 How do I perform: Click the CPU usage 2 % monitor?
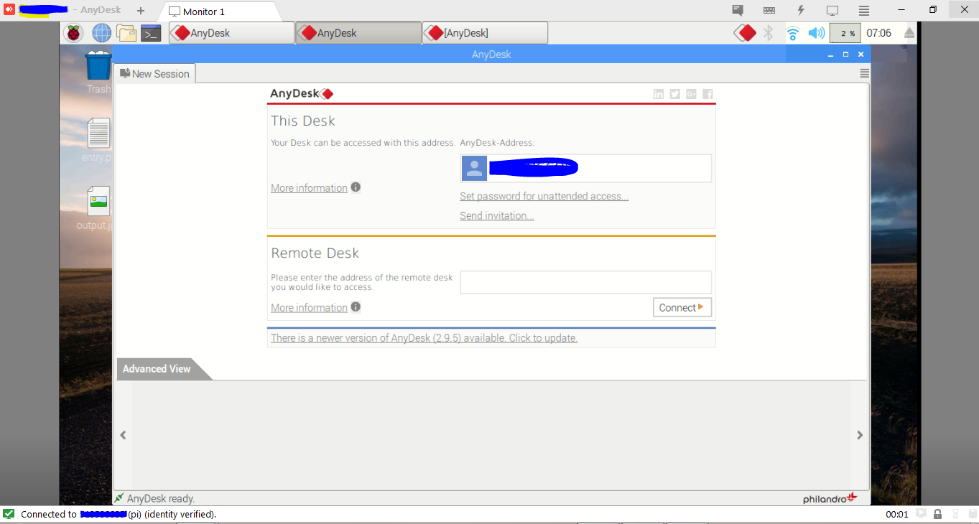pyautogui.click(x=845, y=33)
